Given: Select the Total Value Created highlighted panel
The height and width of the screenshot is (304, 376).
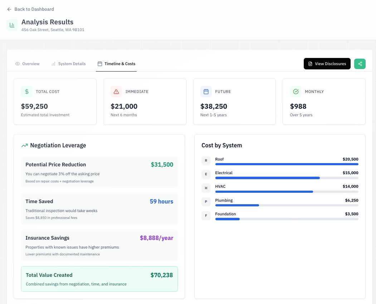Looking at the screenshot, I should coord(99,279).
